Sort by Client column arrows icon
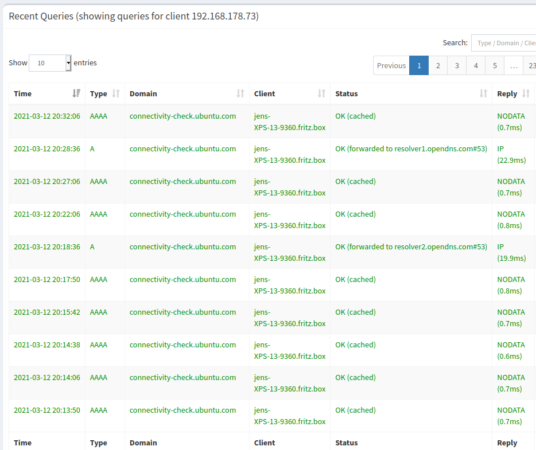This screenshot has width=536, height=450. [x=321, y=93]
